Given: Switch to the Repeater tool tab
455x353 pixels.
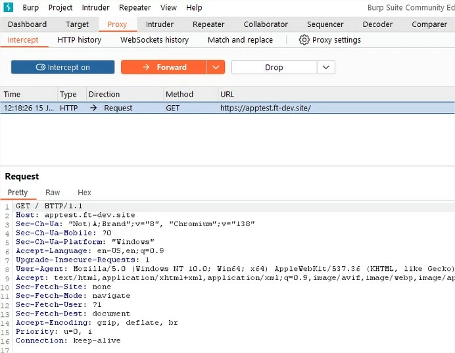Looking at the screenshot, I should pyautogui.click(x=208, y=24).
